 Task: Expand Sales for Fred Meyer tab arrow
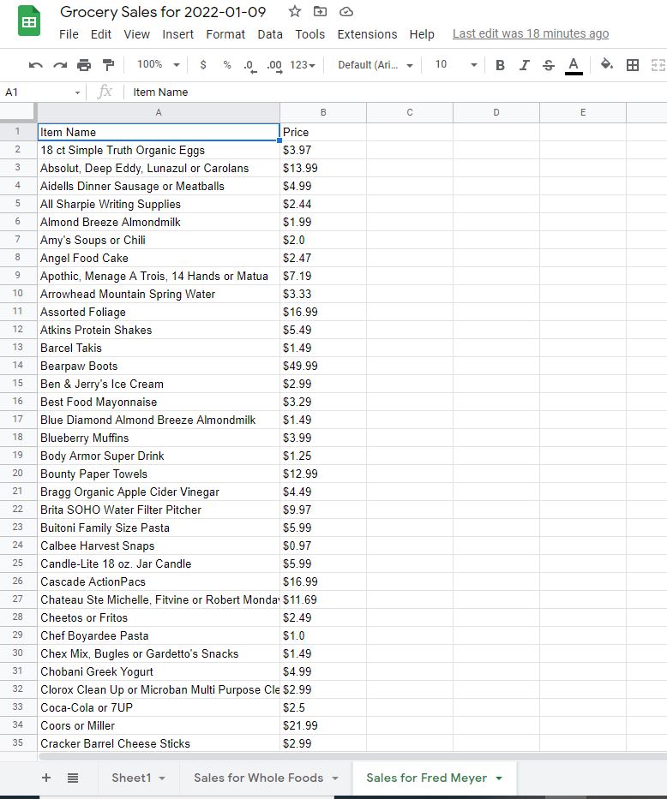(499, 778)
